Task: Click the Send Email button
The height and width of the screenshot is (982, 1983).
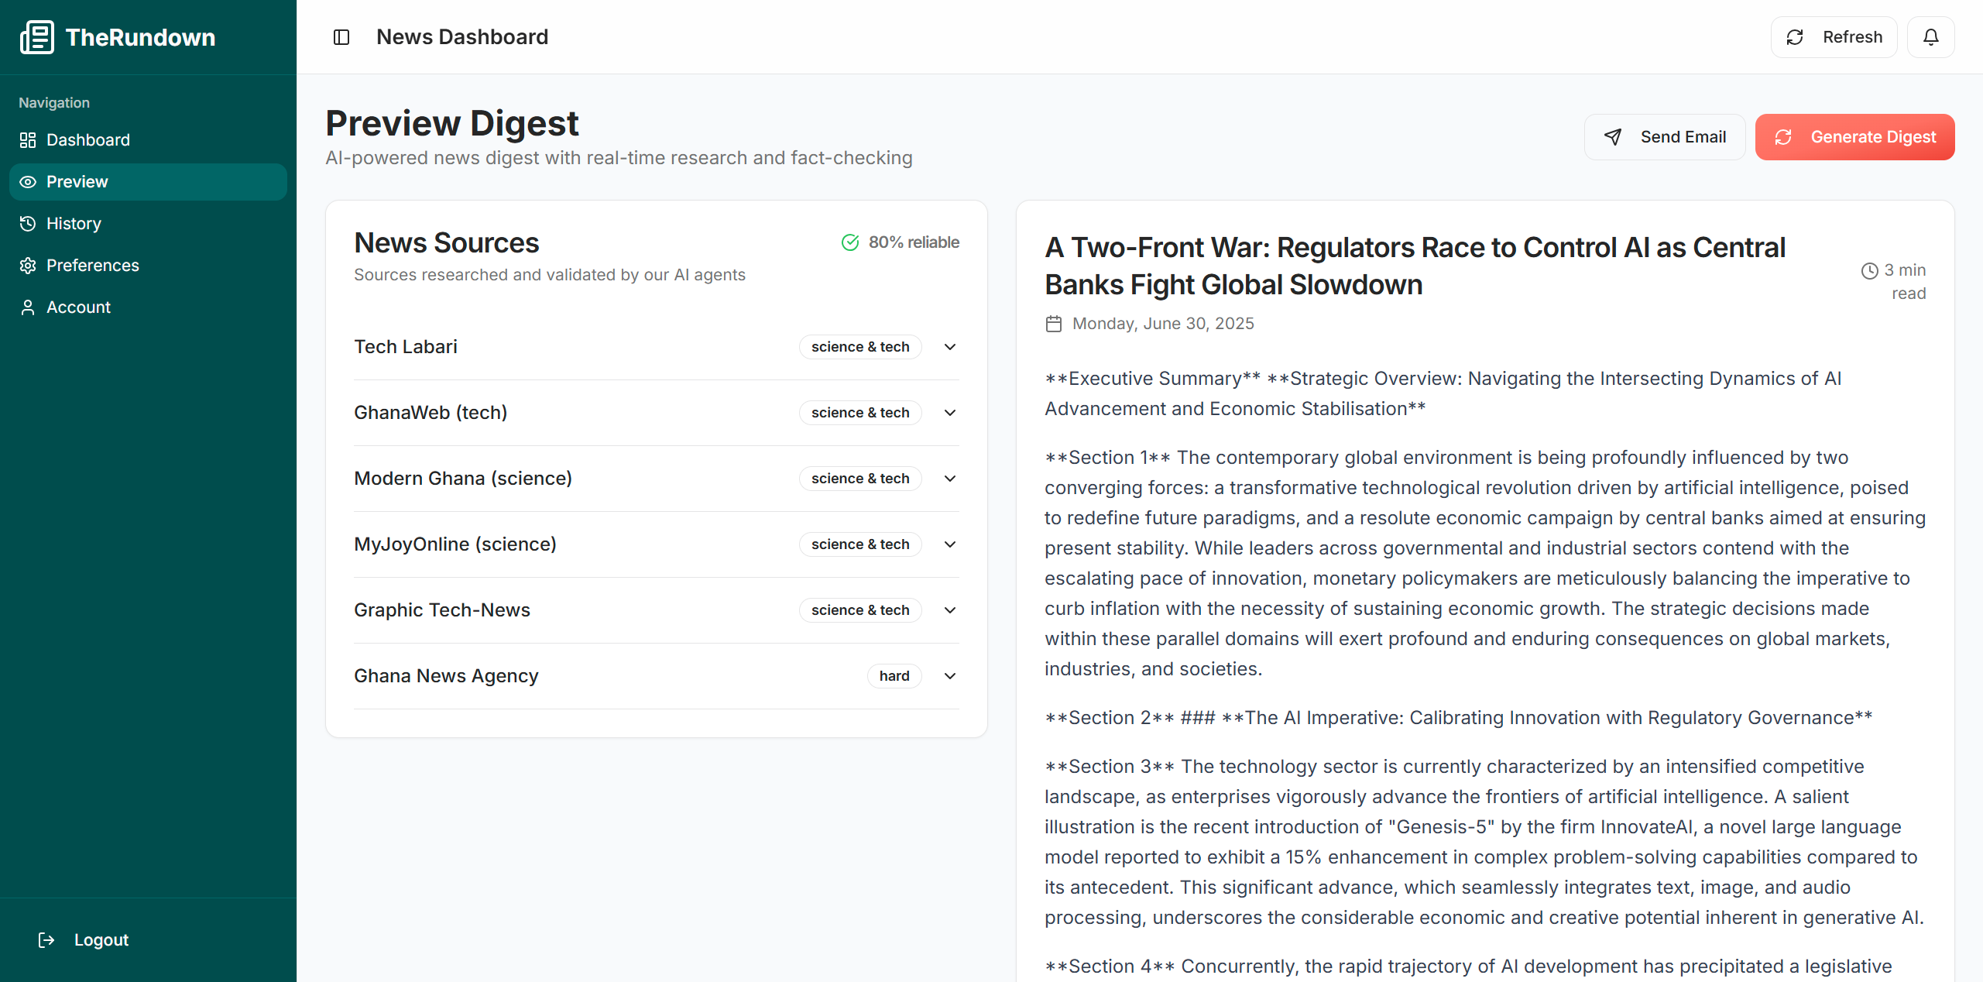Action: tap(1665, 137)
